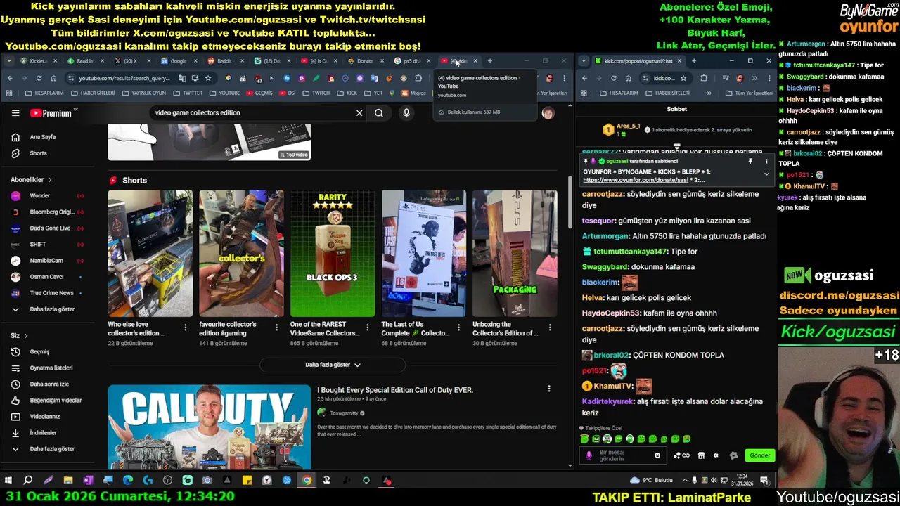Open the Last of Us Complete short thumbnail

click(x=424, y=254)
